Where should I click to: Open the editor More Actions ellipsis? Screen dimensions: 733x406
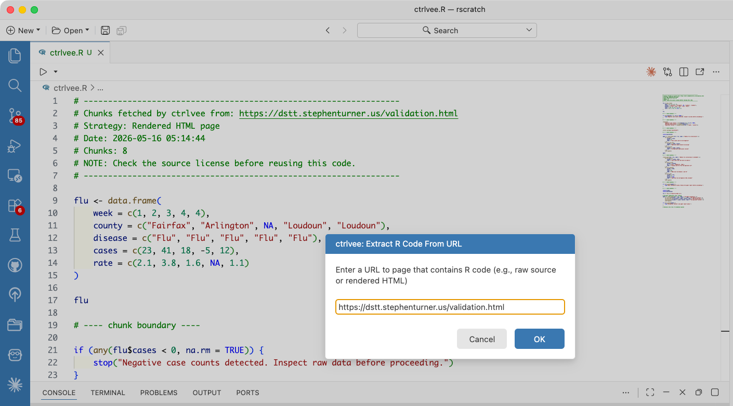(716, 72)
